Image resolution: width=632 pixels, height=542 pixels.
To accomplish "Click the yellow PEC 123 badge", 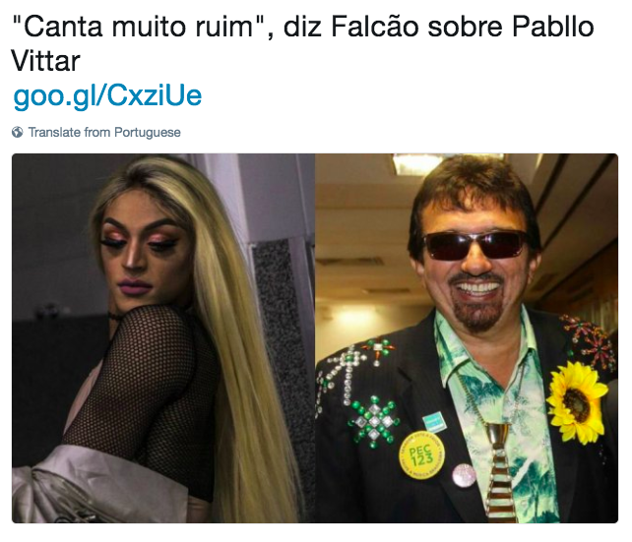I will coord(421,455).
